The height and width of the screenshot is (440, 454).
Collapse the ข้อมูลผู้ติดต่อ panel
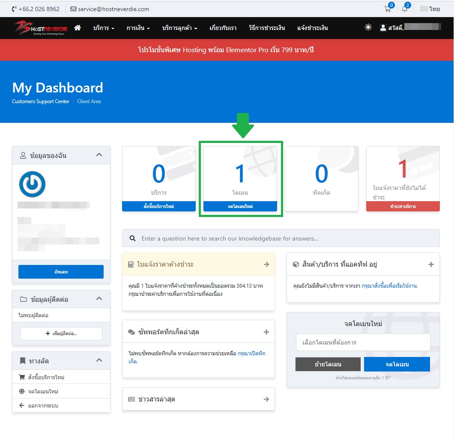(99, 299)
